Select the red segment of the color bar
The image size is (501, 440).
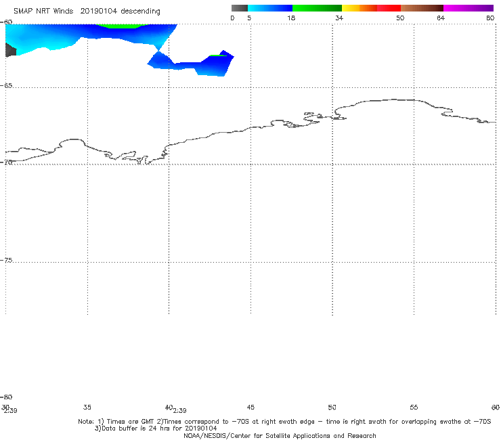389,8
